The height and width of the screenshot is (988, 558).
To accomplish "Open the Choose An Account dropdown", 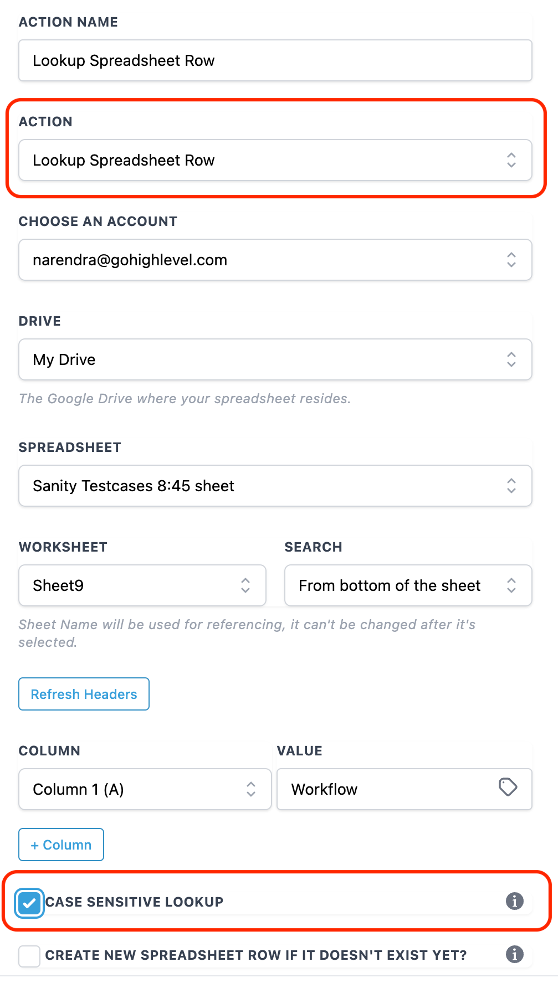I will point(275,260).
